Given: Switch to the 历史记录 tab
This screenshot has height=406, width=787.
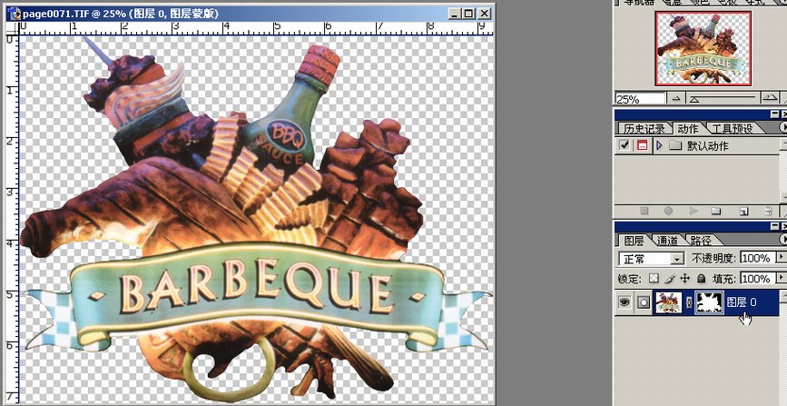Looking at the screenshot, I should click(643, 129).
